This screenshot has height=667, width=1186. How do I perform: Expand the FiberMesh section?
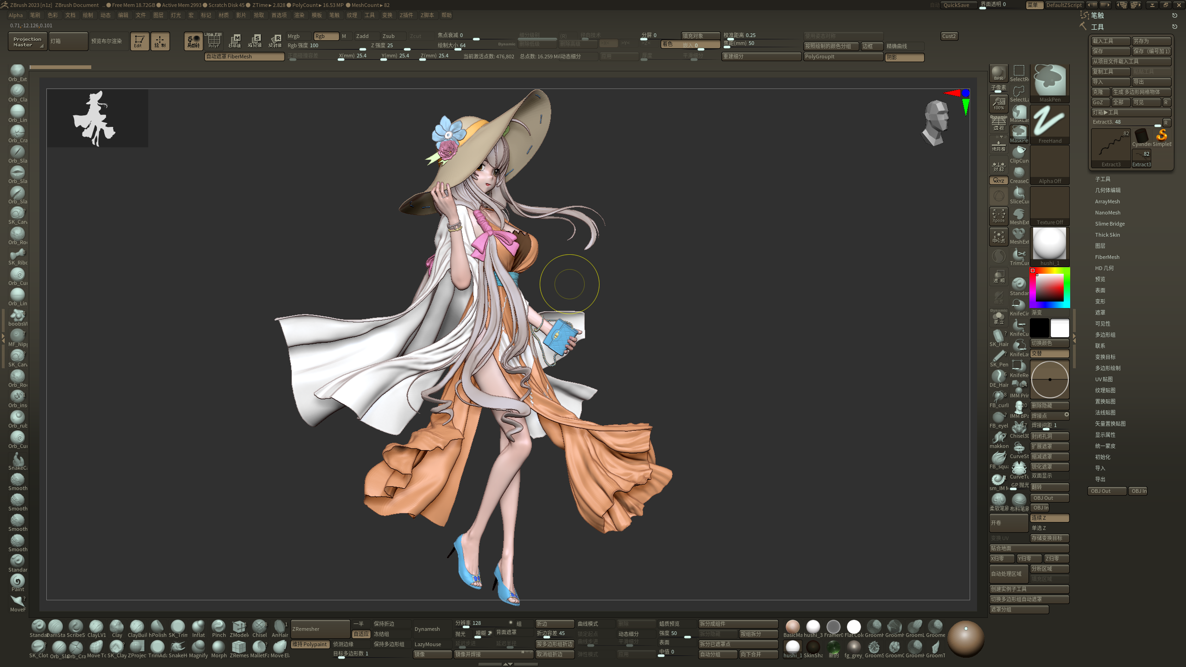click(x=1107, y=257)
